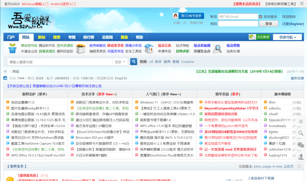Open the floating sidebar search icon
The width and height of the screenshot is (307, 181).
(x=301, y=133)
